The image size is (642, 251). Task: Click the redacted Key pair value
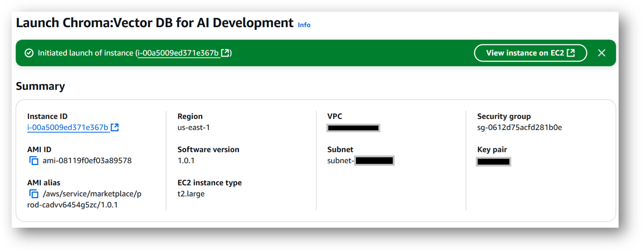tap(494, 162)
